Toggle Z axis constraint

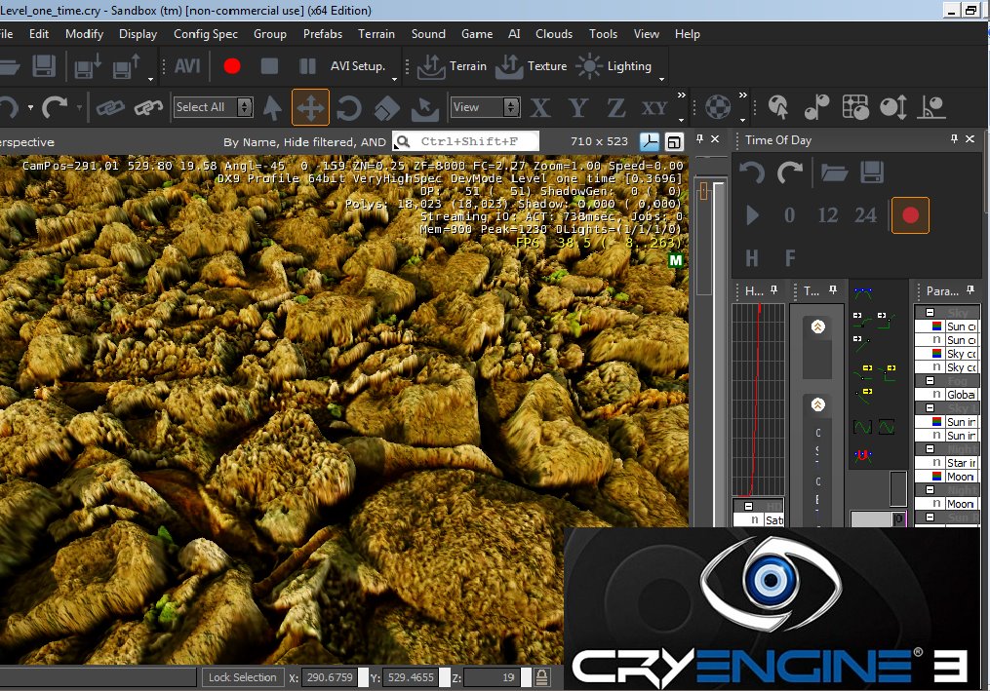(x=615, y=108)
